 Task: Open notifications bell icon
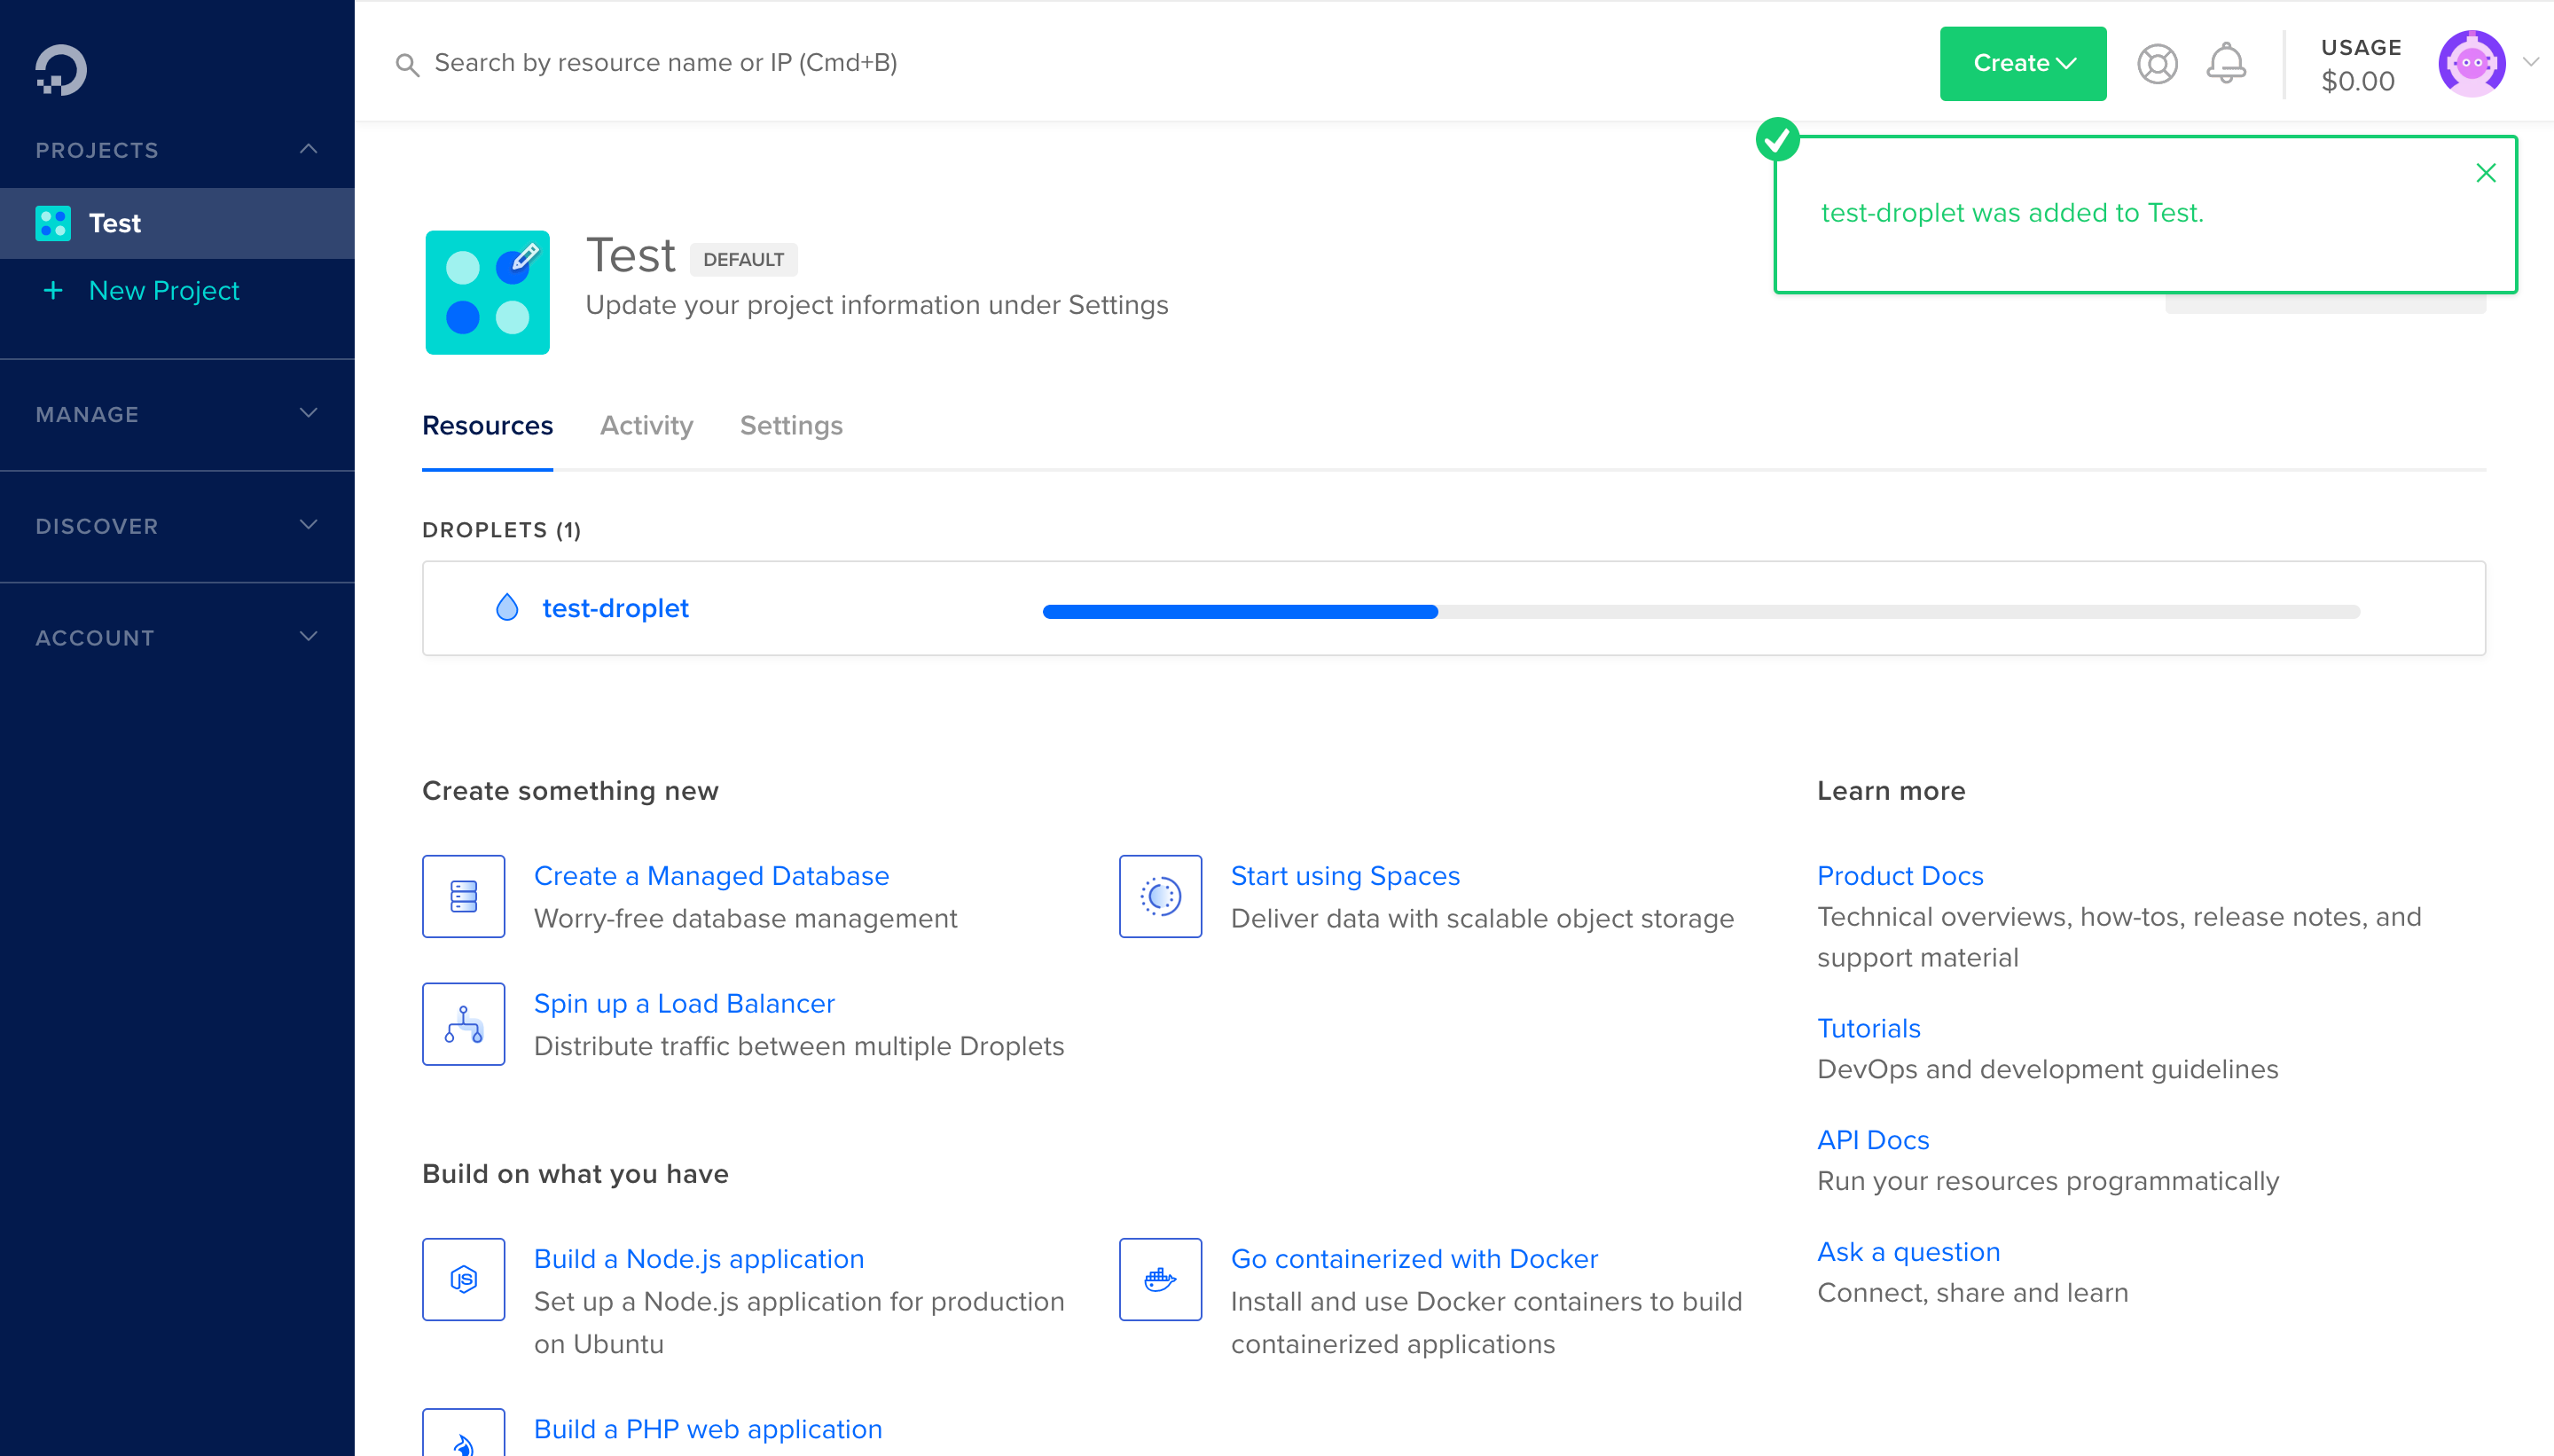(2226, 64)
